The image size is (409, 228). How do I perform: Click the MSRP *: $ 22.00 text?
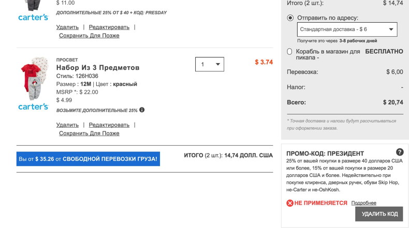click(77, 92)
